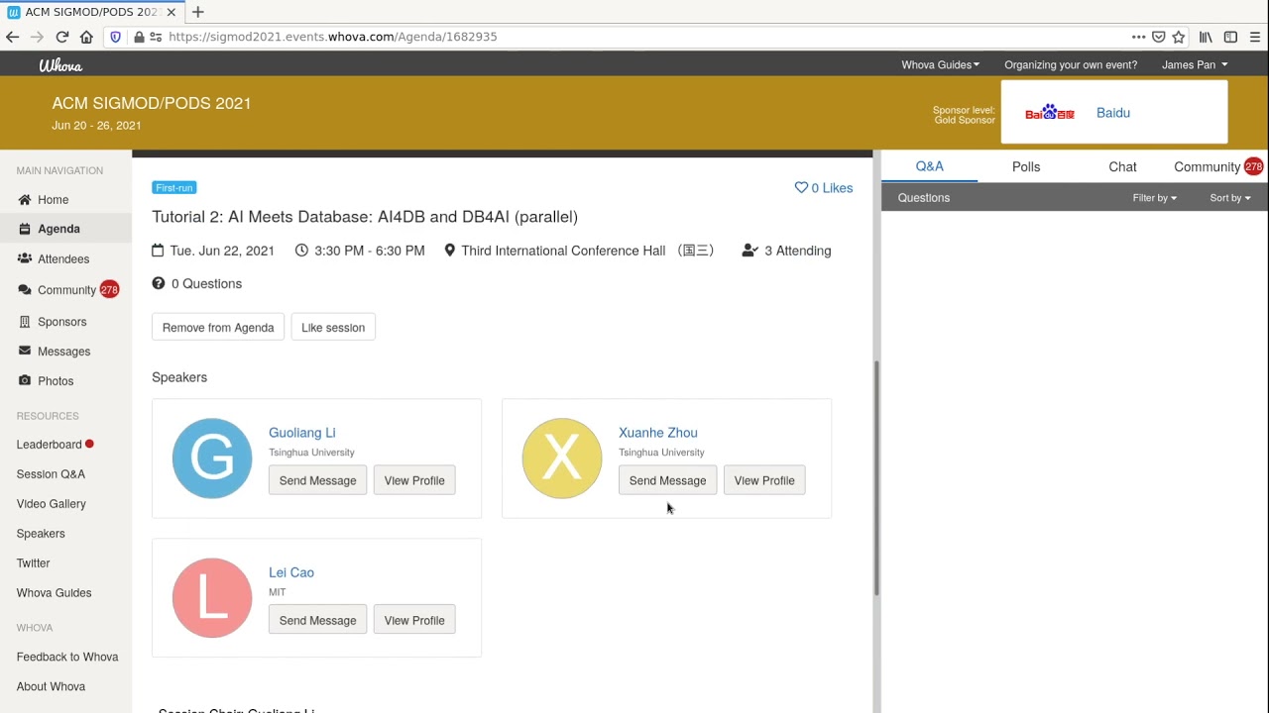Click Lei Cao's avatar L
This screenshot has height=713, width=1269.
click(212, 598)
